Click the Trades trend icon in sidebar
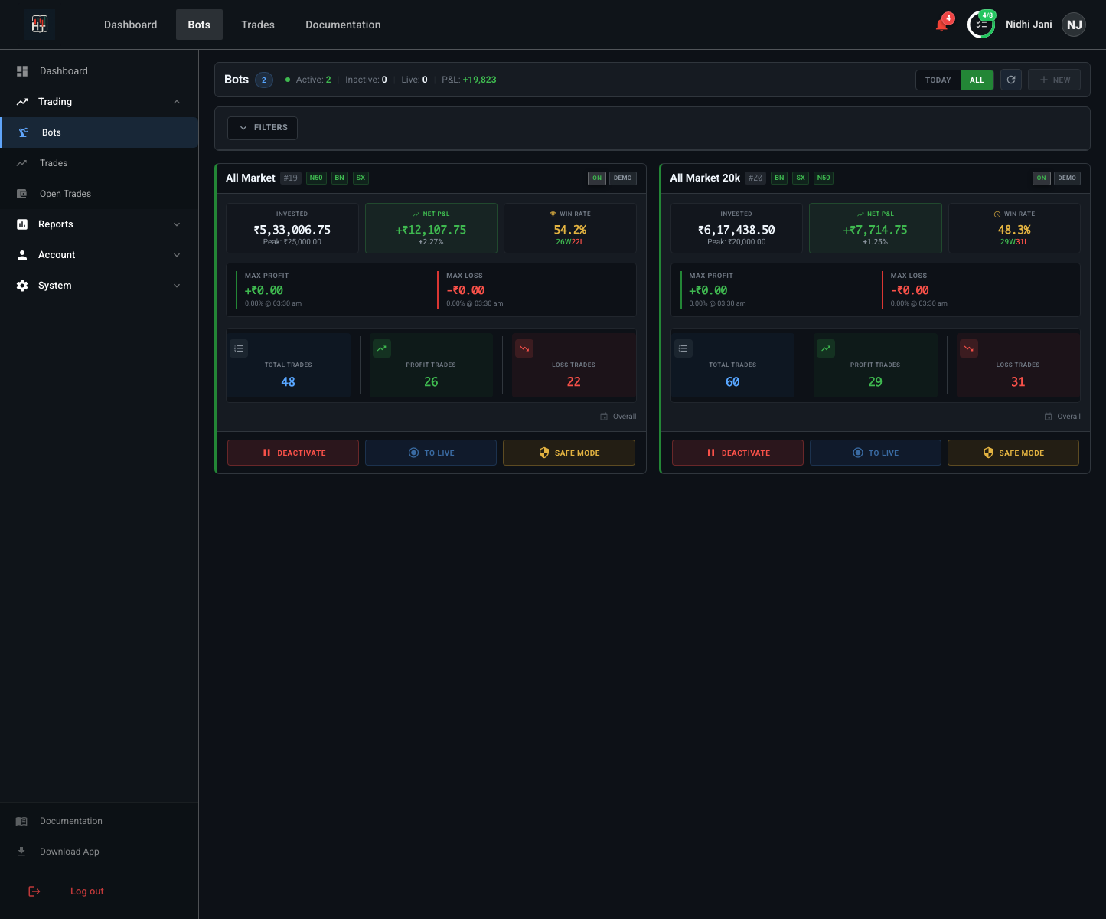The height and width of the screenshot is (919, 1106). click(22, 163)
